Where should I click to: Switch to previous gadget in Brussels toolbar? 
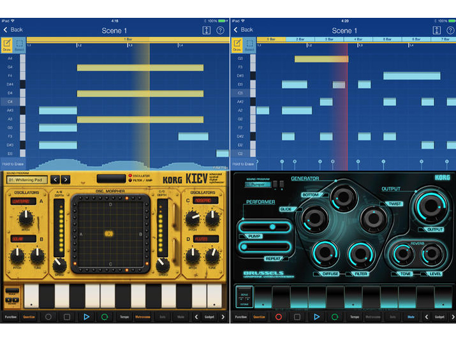coord(427,317)
